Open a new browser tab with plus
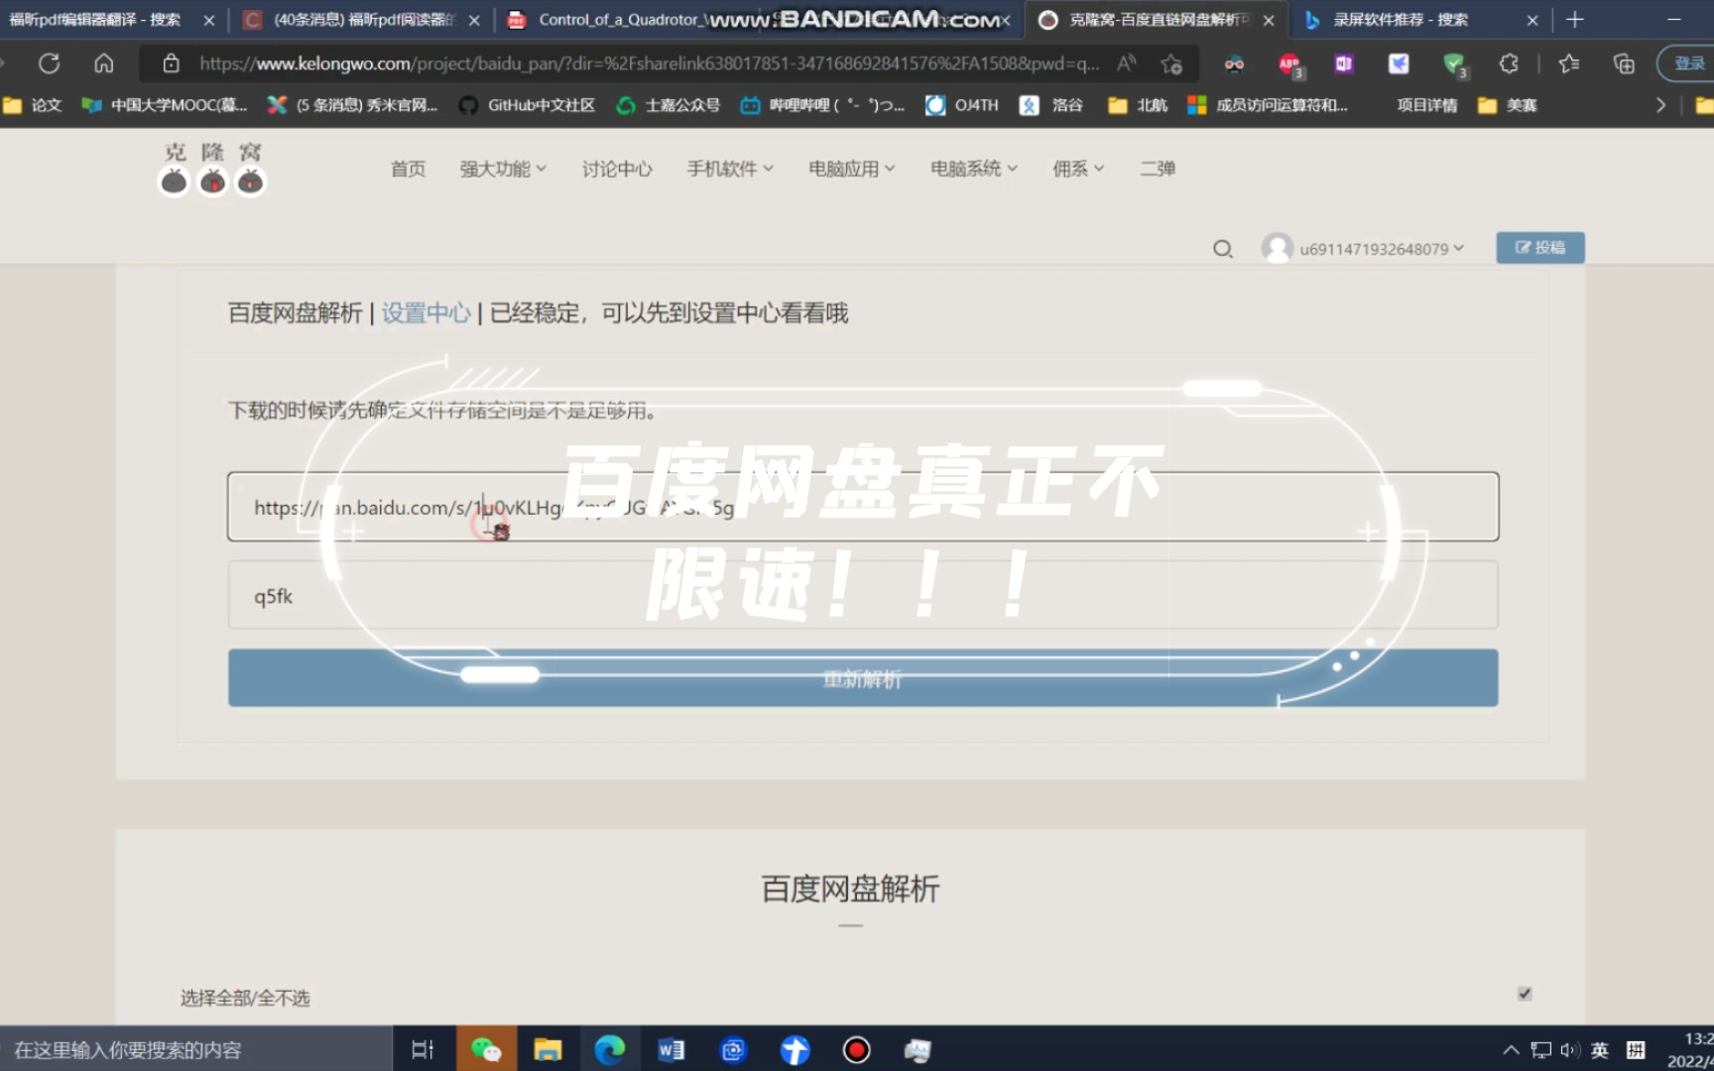Image resolution: width=1714 pixels, height=1071 pixels. point(1574,20)
